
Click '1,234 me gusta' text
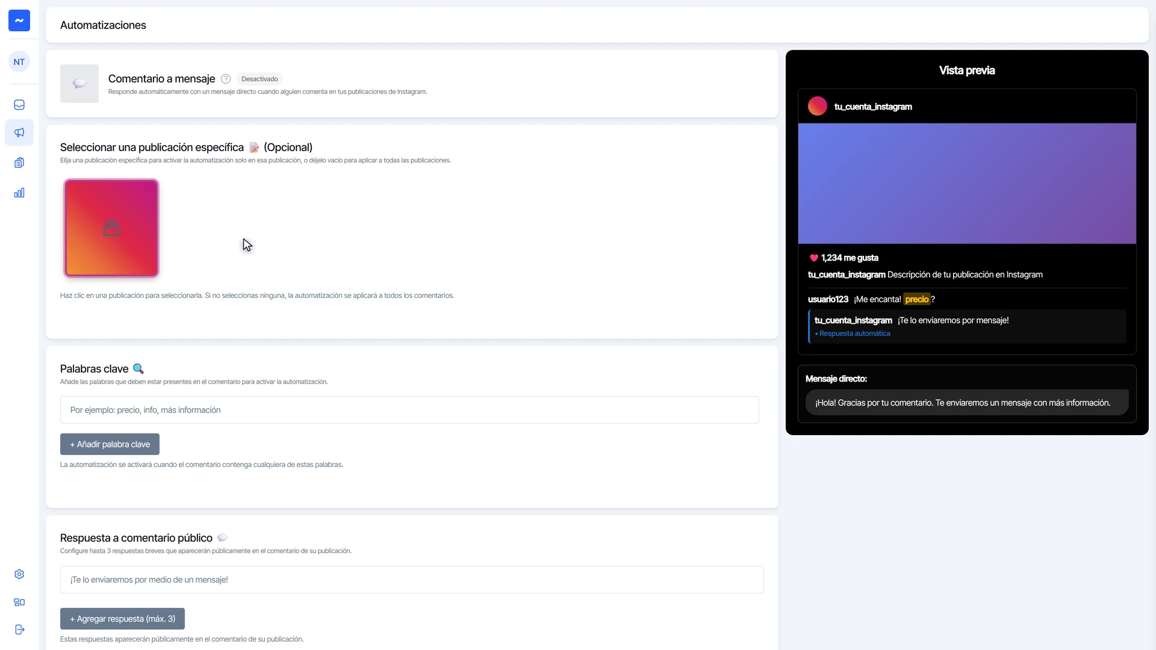click(x=850, y=258)
